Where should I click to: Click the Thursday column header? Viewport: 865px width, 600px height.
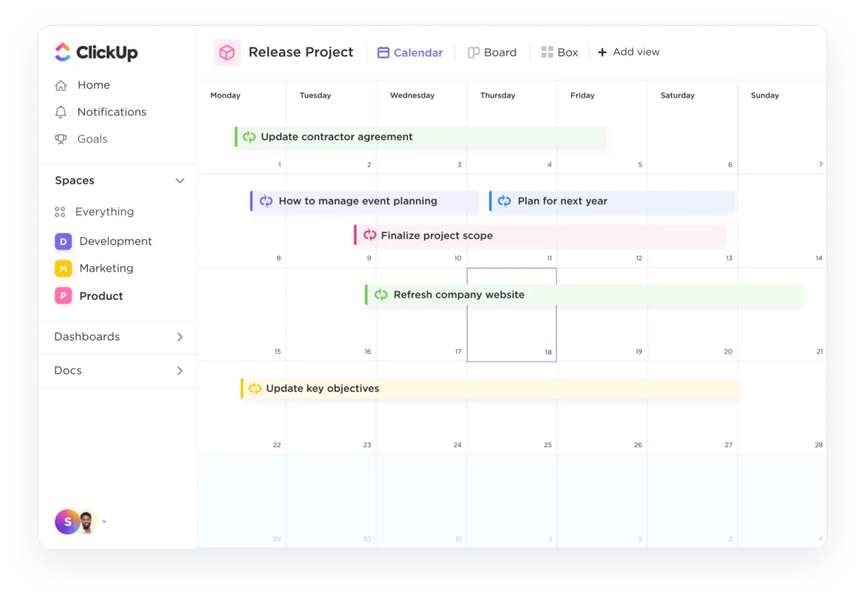click(498, 95)
